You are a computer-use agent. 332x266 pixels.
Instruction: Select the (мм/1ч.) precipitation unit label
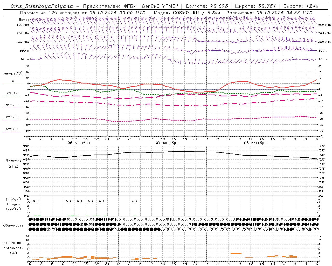pos(13,209)
